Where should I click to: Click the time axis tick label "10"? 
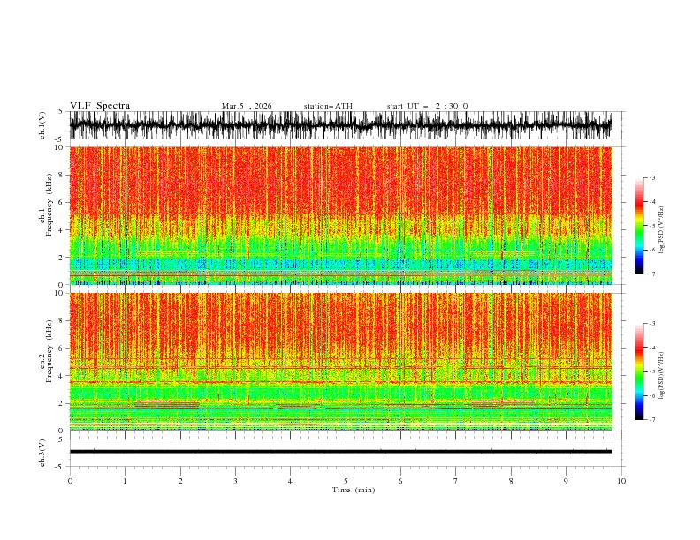pyautogui.click(x=621, y=481)
